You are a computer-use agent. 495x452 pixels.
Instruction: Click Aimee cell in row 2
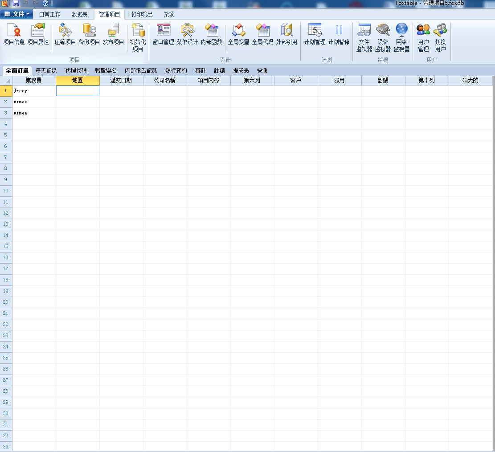pos(34,102)
